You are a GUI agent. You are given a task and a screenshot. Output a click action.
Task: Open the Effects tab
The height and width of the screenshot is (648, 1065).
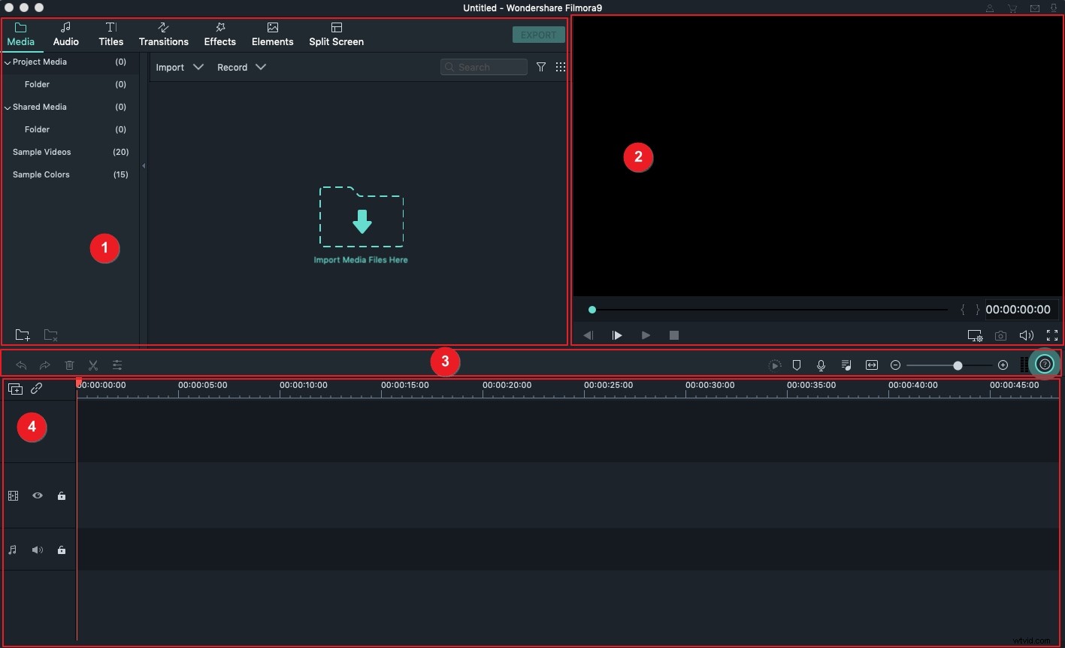219,35
